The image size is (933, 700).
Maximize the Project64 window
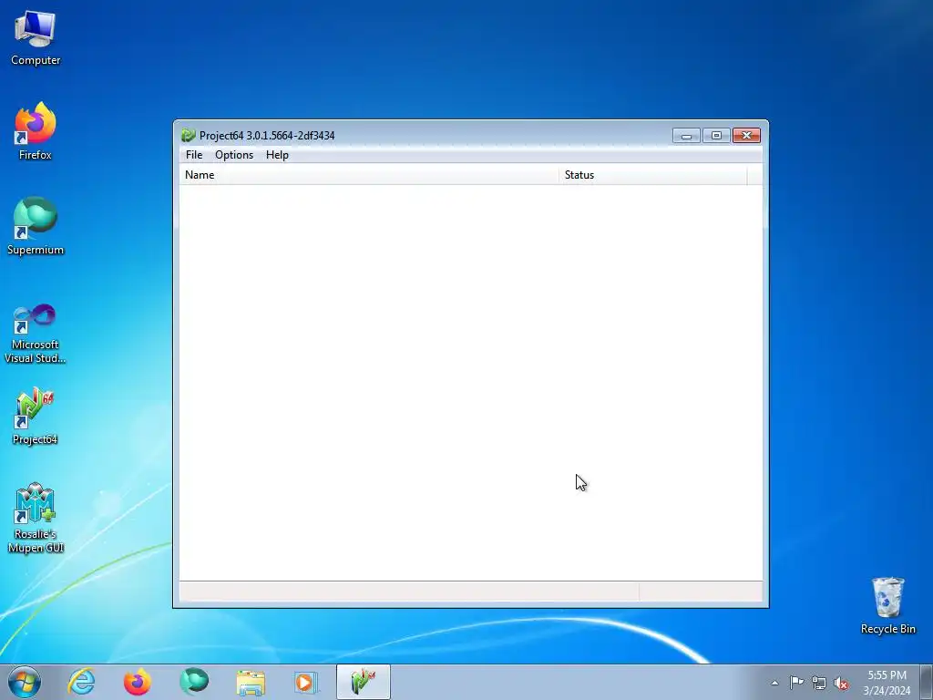(716, 136)
